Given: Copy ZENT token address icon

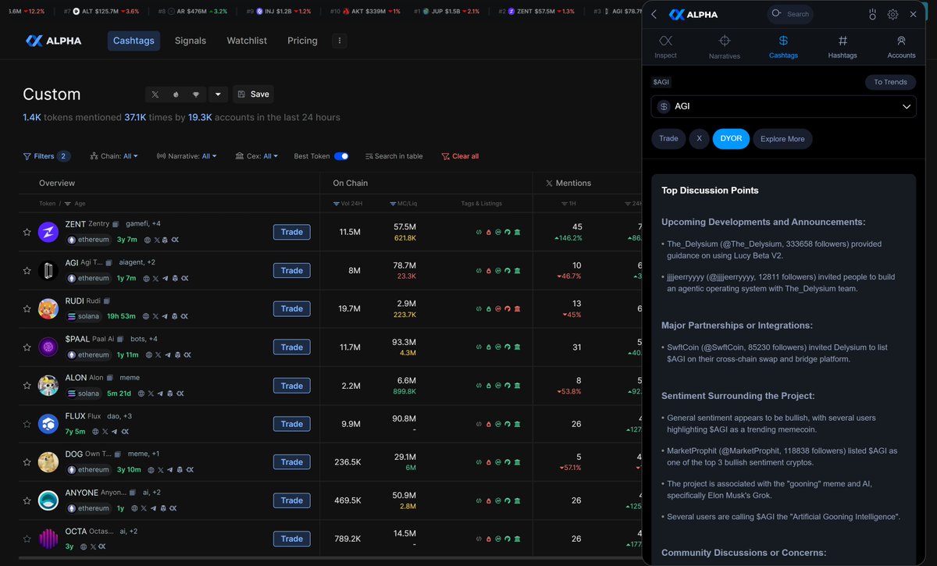Looking at the screenshot, I should coord(115,224).
